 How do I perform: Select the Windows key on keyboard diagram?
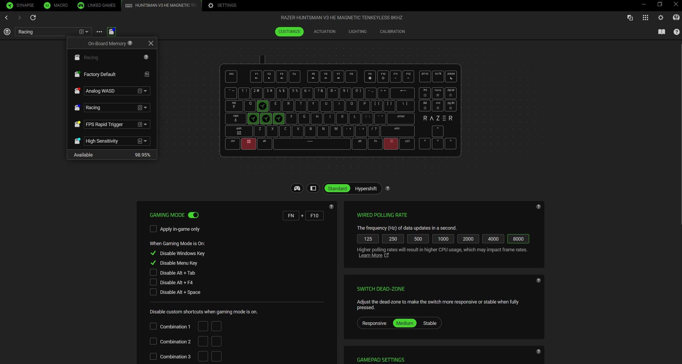pos(249,144)
